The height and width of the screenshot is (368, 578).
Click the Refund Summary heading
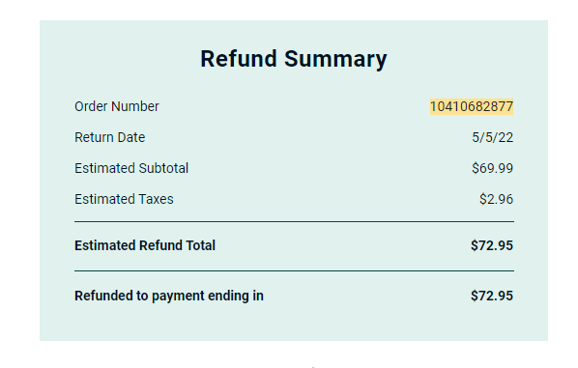pyautogui.click(x=294, y=59)
